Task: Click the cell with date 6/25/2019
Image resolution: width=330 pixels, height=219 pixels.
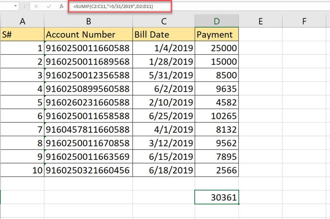Action: tap(164, 116)
